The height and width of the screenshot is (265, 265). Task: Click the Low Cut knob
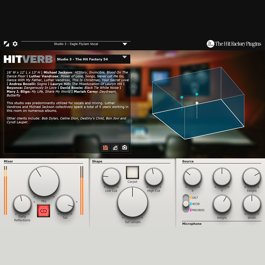pos(111,177)
